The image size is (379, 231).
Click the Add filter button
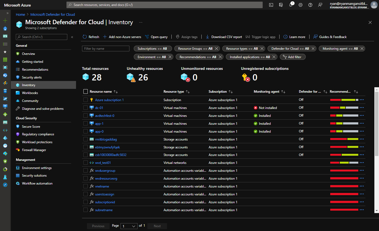point(293,57)
